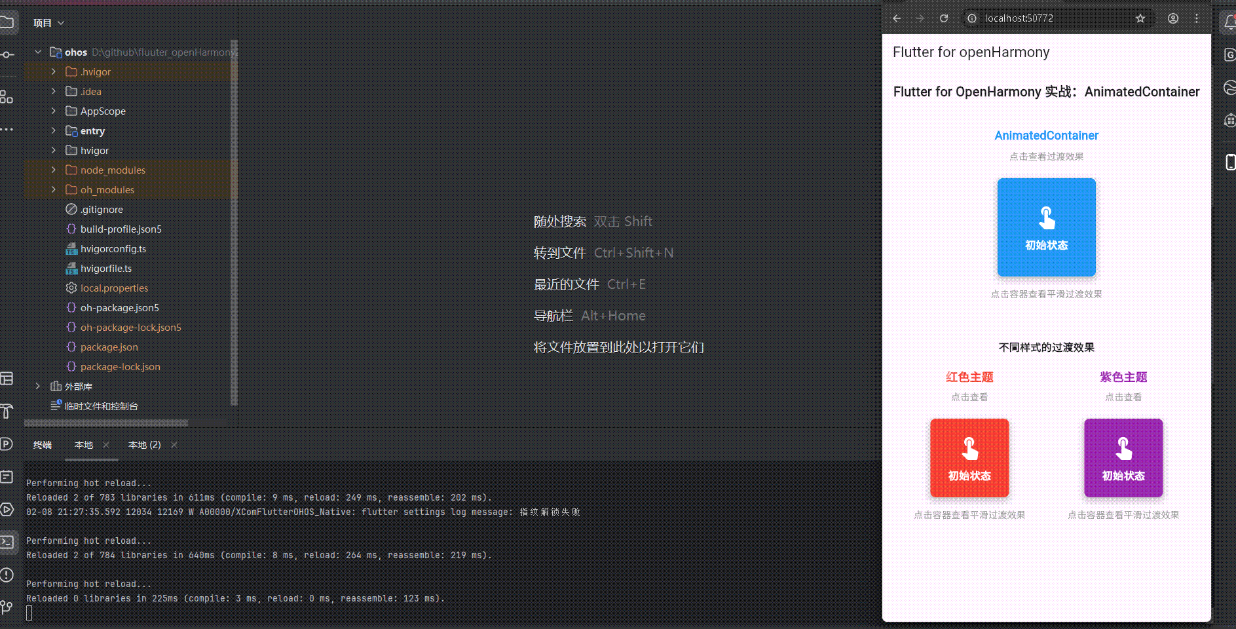1236x629 pixels.
Task: Click the 紫色主题 heading
Action: point(1123,377)
